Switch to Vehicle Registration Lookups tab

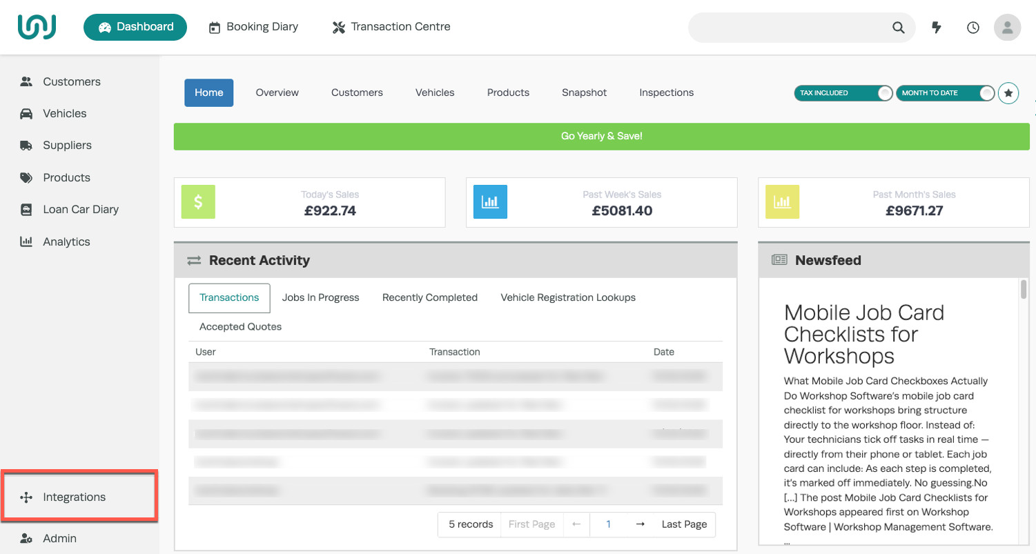point(568,297)
